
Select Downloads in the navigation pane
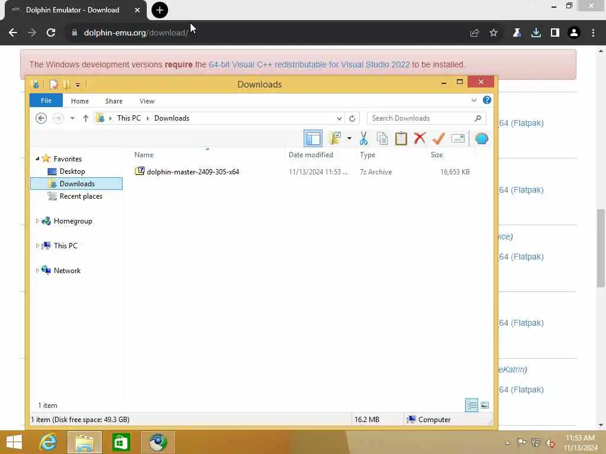pyautogui.click(x=76, y=184)
